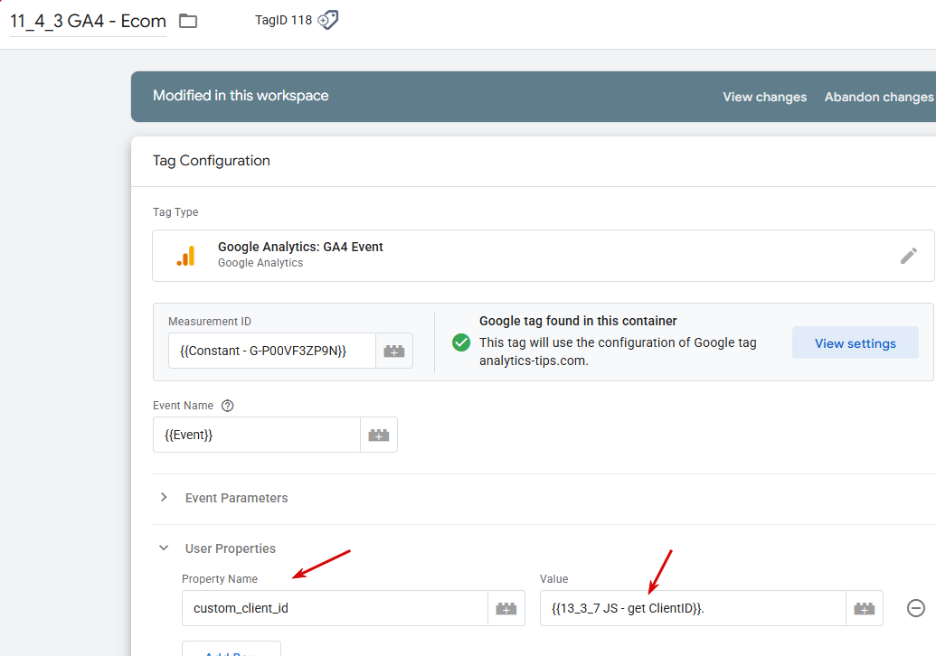Screen dimensions: 936x656
Task: Open the variable picker for Property Name
Action: (x=506, y=608)
